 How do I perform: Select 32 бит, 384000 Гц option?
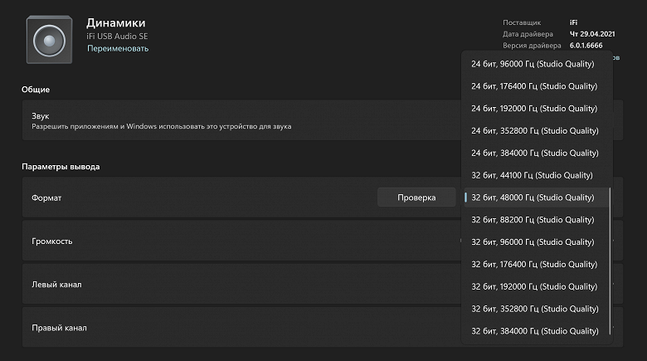[x=533, y=331]
